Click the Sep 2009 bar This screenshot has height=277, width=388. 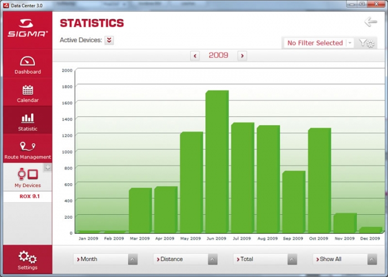tap(294, 202)
